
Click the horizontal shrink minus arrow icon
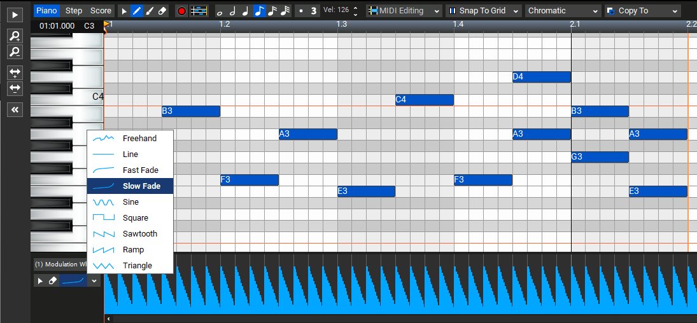15,88
